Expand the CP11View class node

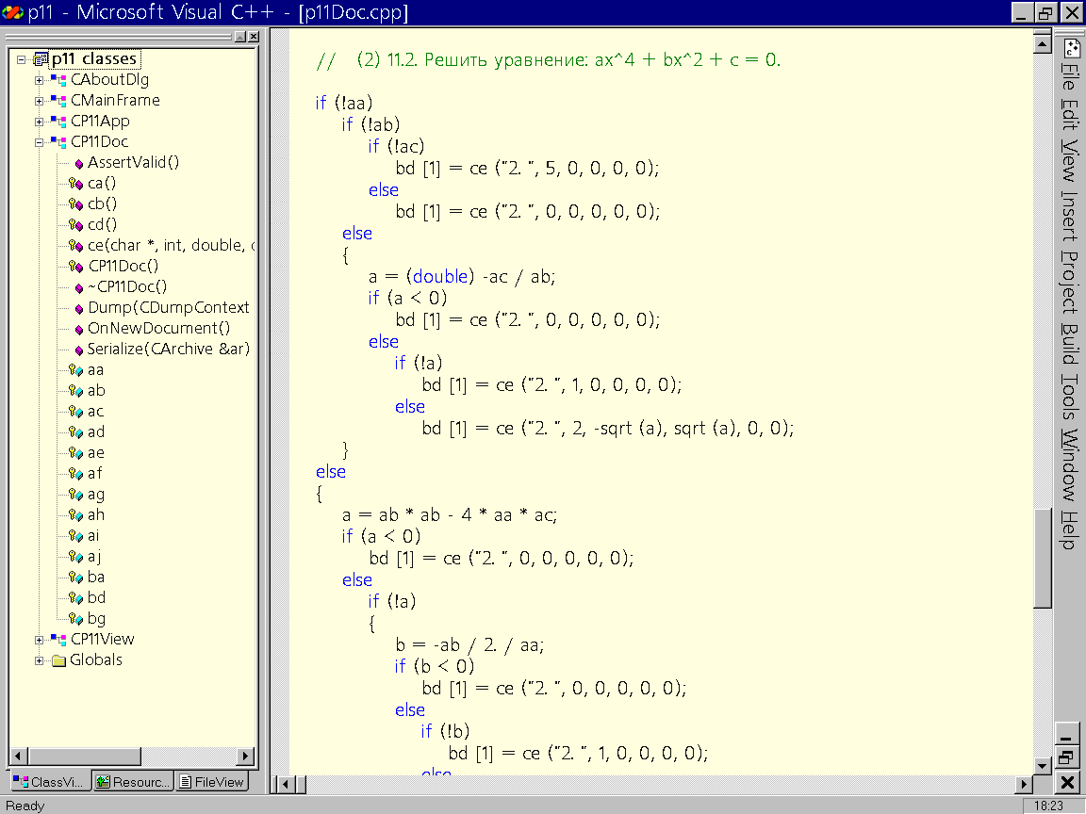pos(40,640)
